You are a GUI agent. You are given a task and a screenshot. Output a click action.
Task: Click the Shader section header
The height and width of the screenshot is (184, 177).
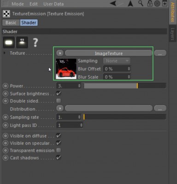pos(85,32)
